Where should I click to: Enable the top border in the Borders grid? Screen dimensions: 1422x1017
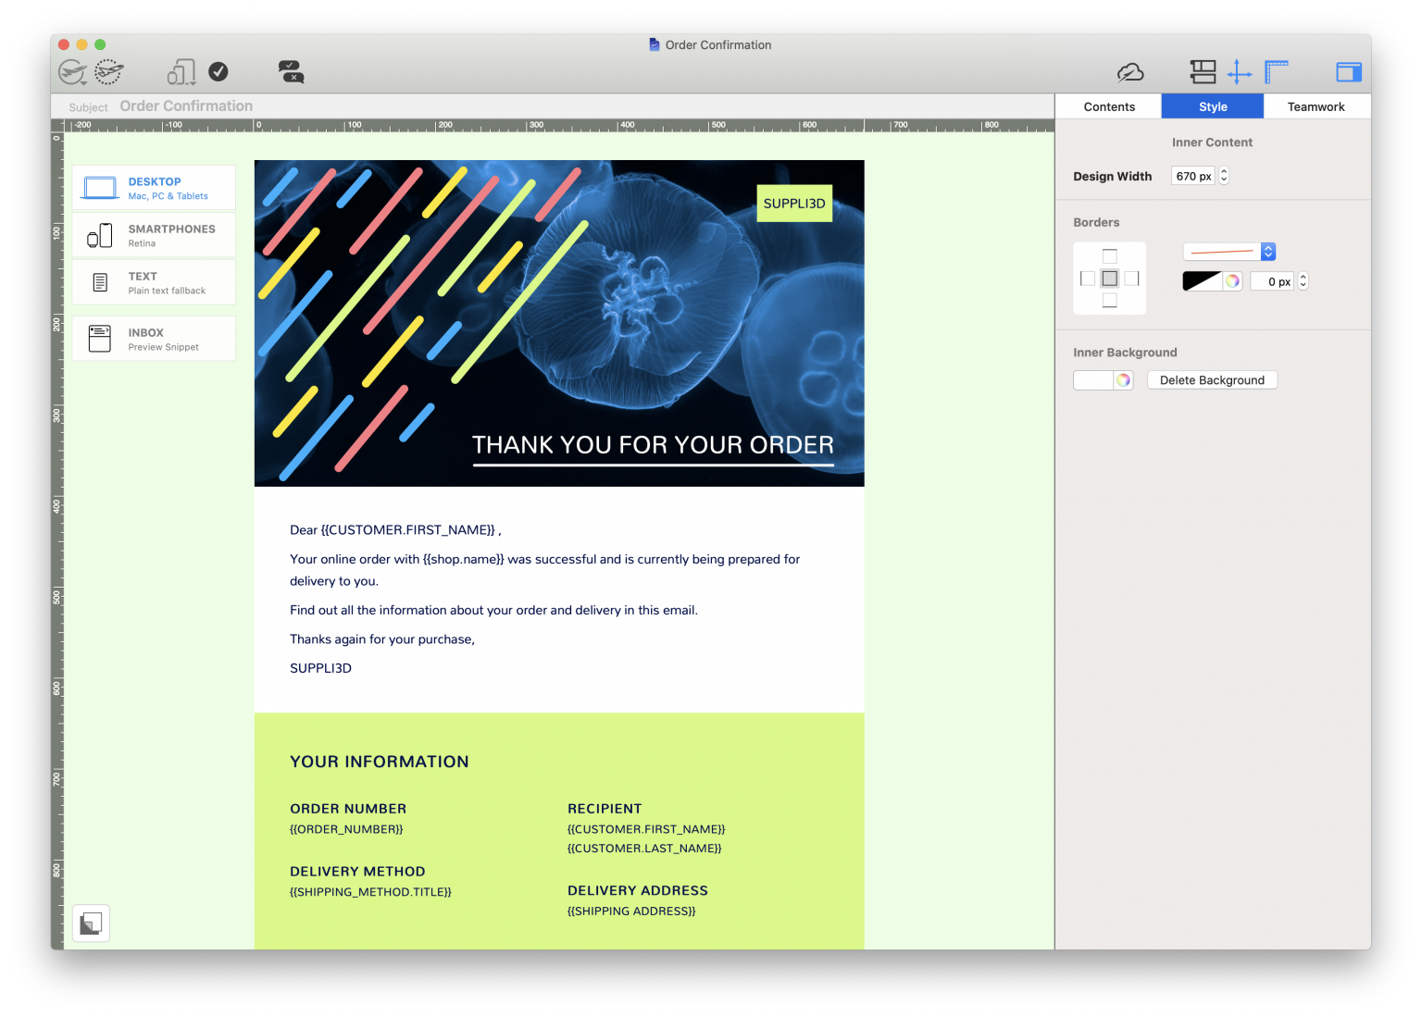pyautogui.click(x=1109, y=255)
